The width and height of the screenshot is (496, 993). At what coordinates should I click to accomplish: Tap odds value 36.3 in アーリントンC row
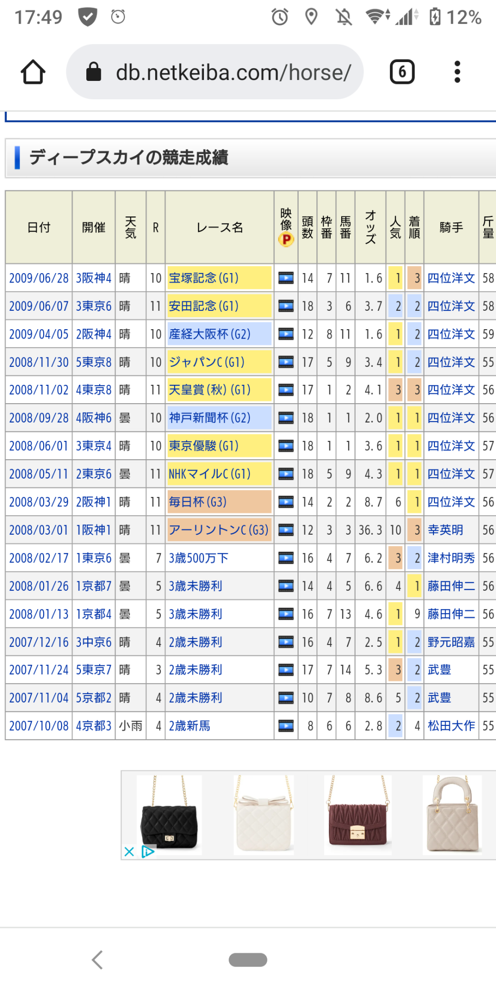point(371,530)
